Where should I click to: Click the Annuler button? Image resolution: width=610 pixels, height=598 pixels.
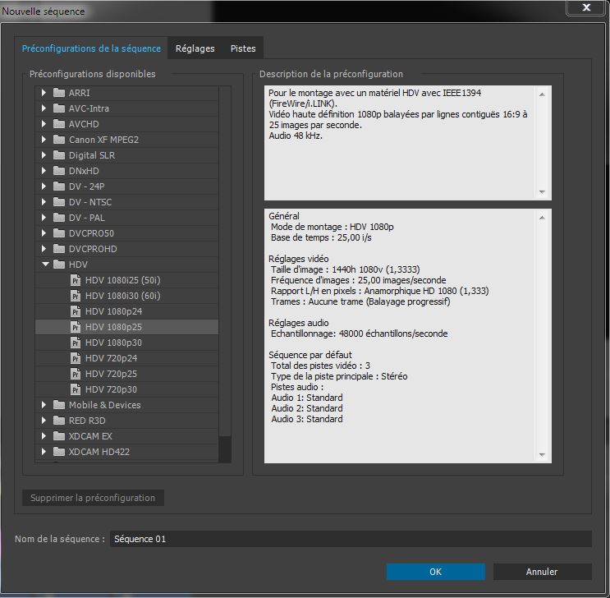coord(542,572)
